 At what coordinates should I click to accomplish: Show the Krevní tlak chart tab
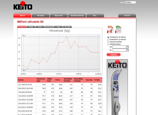tap(49, 27)
